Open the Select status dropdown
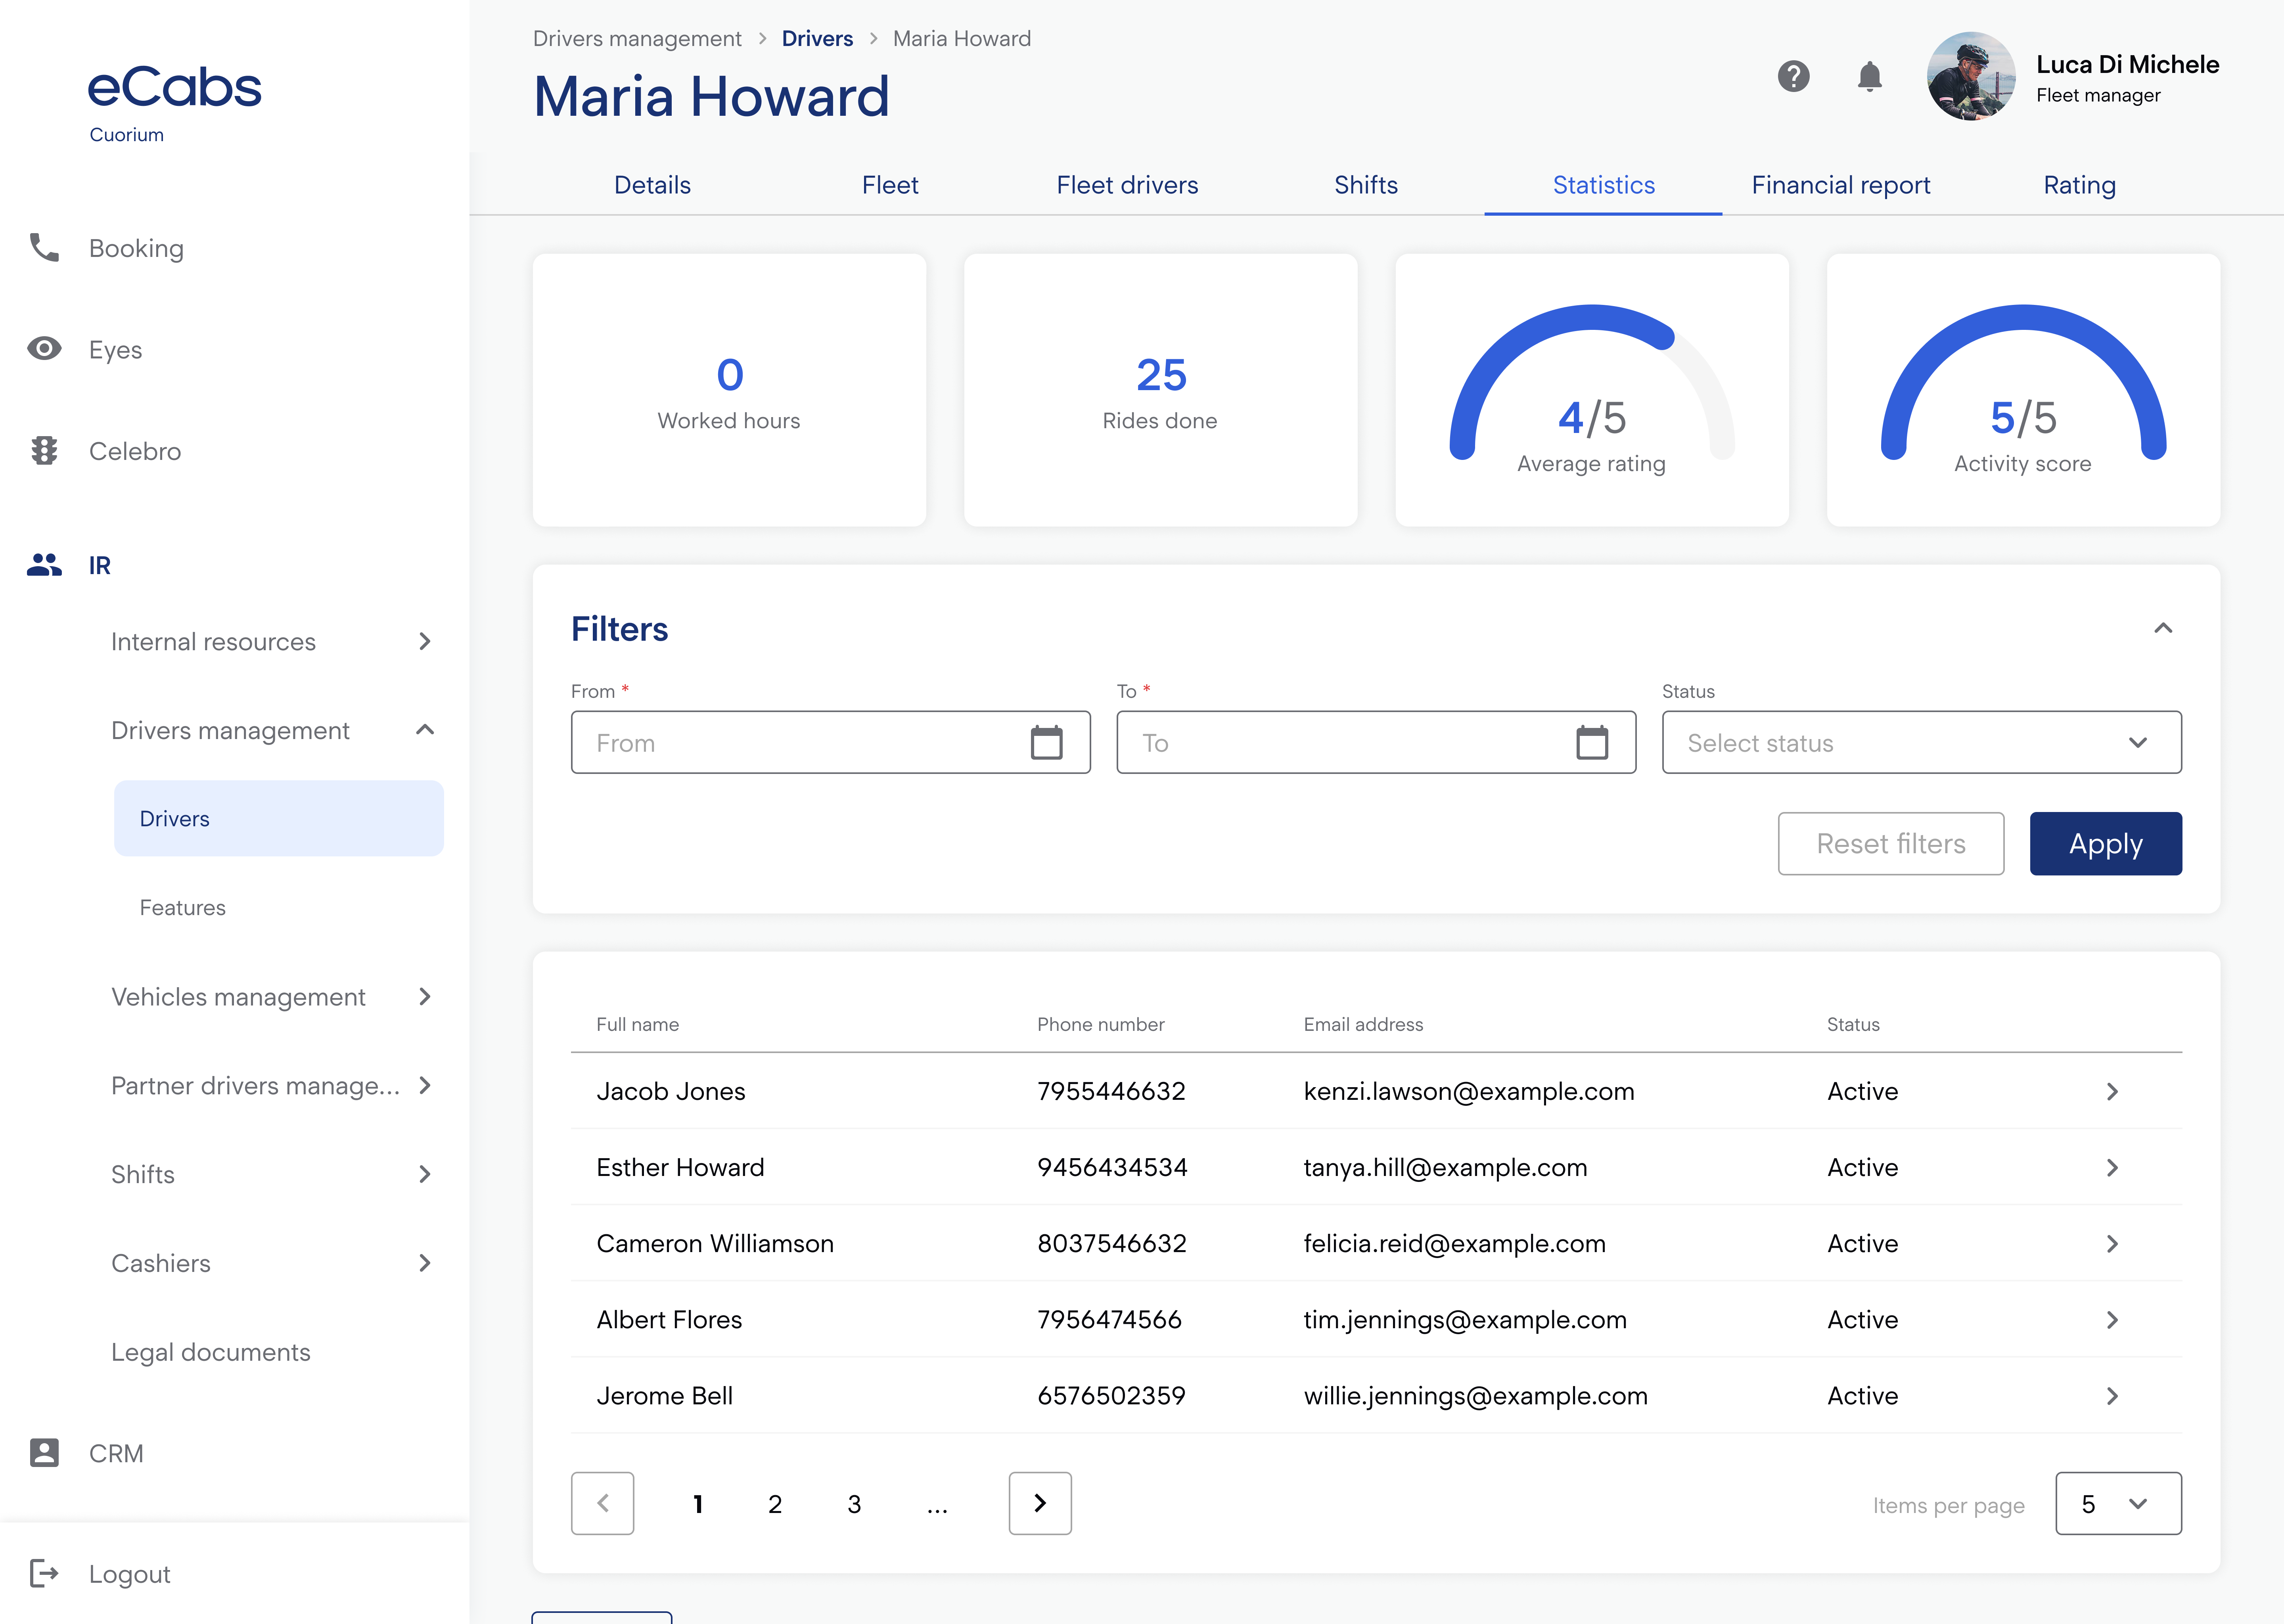Screen dimensions: 2284x1624 point(1921,742)
